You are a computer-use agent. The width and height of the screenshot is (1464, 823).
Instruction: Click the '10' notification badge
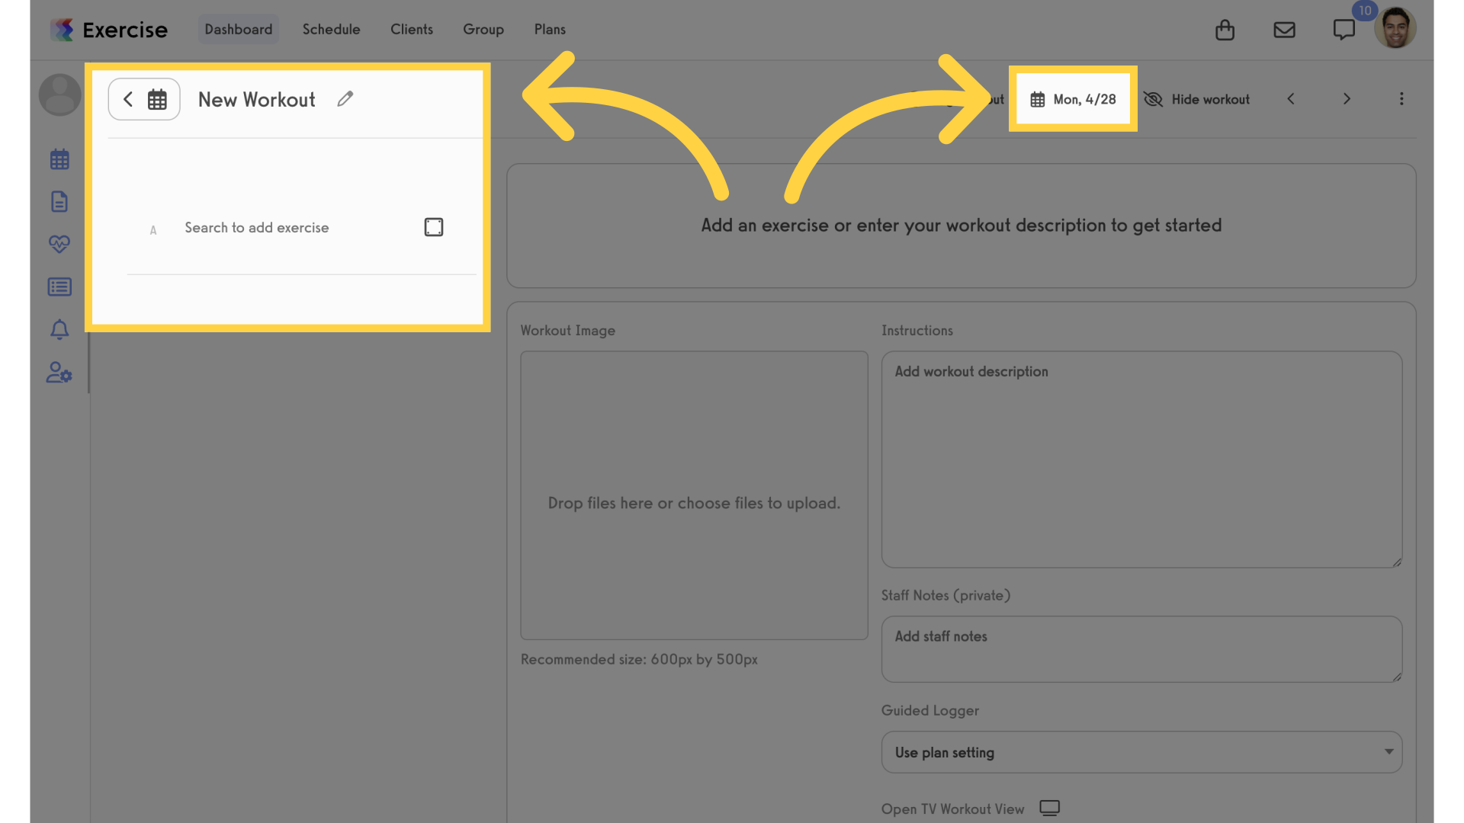1364,11
